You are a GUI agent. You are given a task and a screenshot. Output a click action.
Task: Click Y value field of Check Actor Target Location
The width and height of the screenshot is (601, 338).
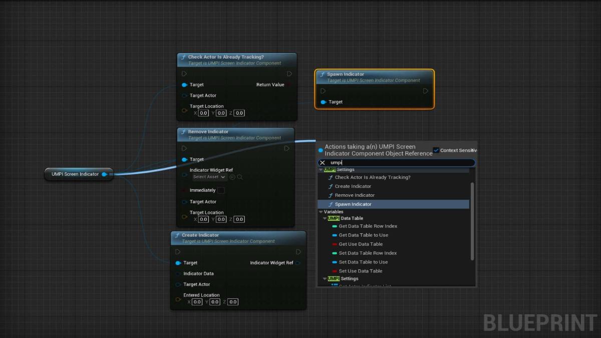pos(221,113)
